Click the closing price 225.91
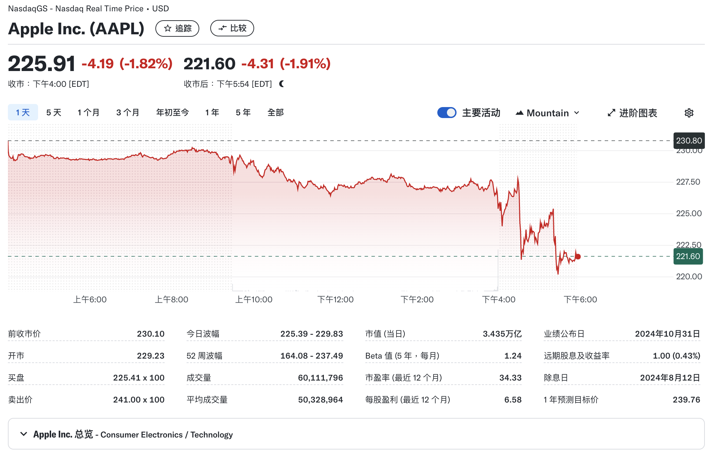 click(x=42, y=64)
